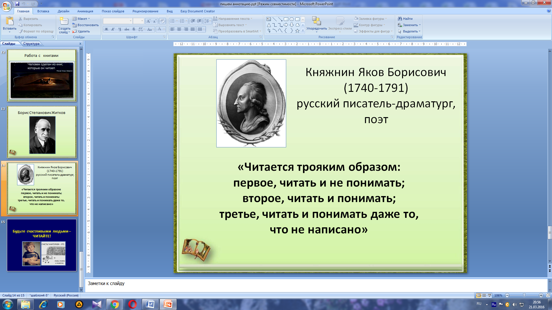Click the zoom in plus button

click(x=541, y=295)
